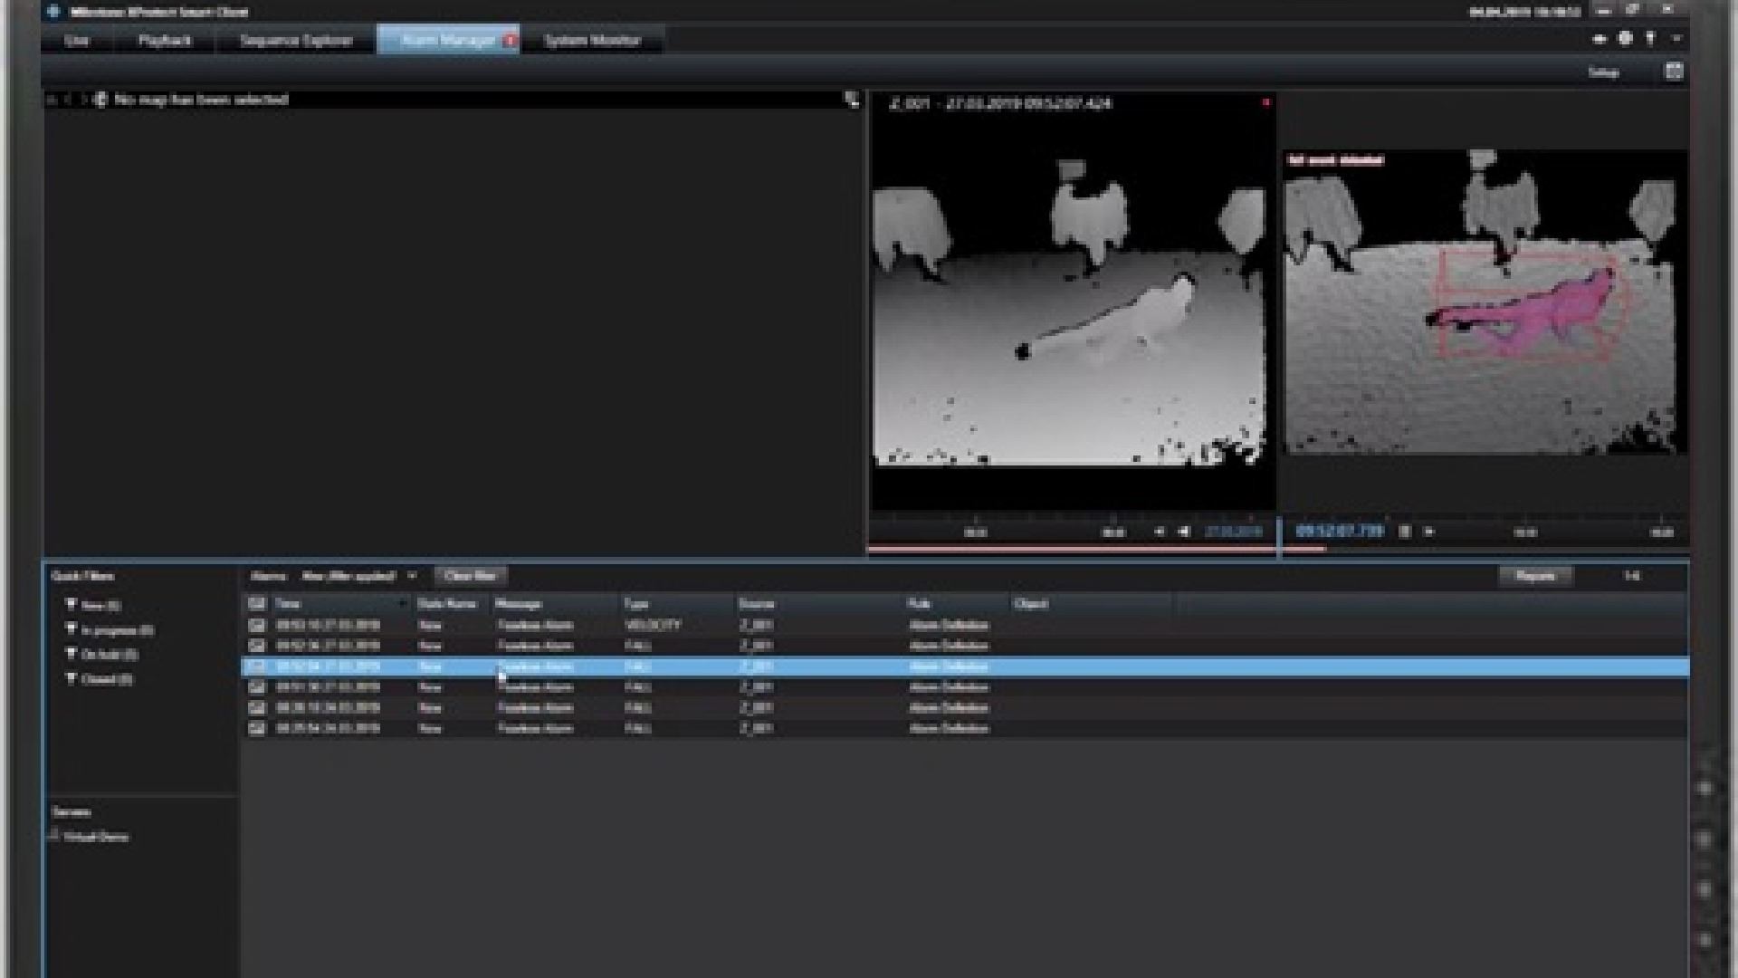This screenshot has width=1738, height=978.
Task: Click the timeline date field
Action: tap(1233, 532)
